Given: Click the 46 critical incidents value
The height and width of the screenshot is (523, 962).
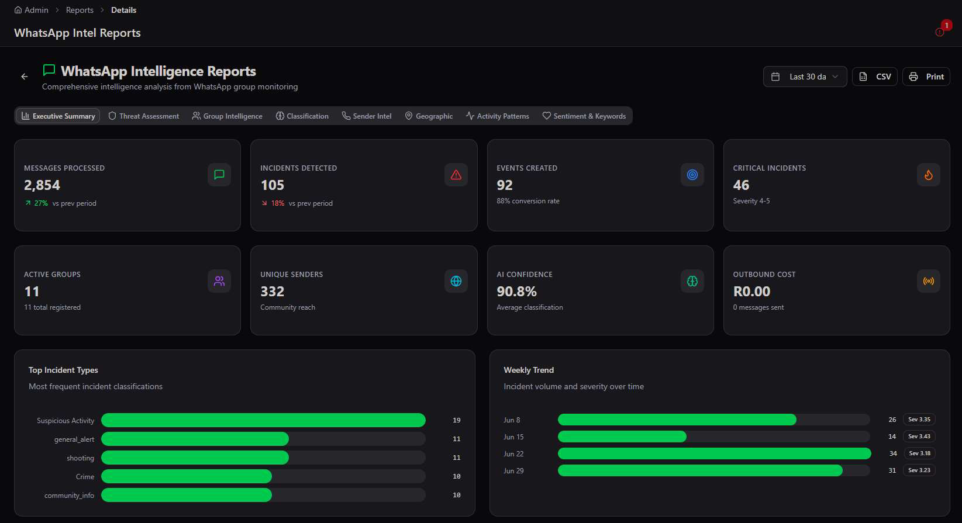Looking at the screenshot, I should point(741,185).
